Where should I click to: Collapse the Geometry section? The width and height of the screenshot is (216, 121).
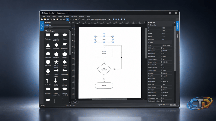coord(149,25)
